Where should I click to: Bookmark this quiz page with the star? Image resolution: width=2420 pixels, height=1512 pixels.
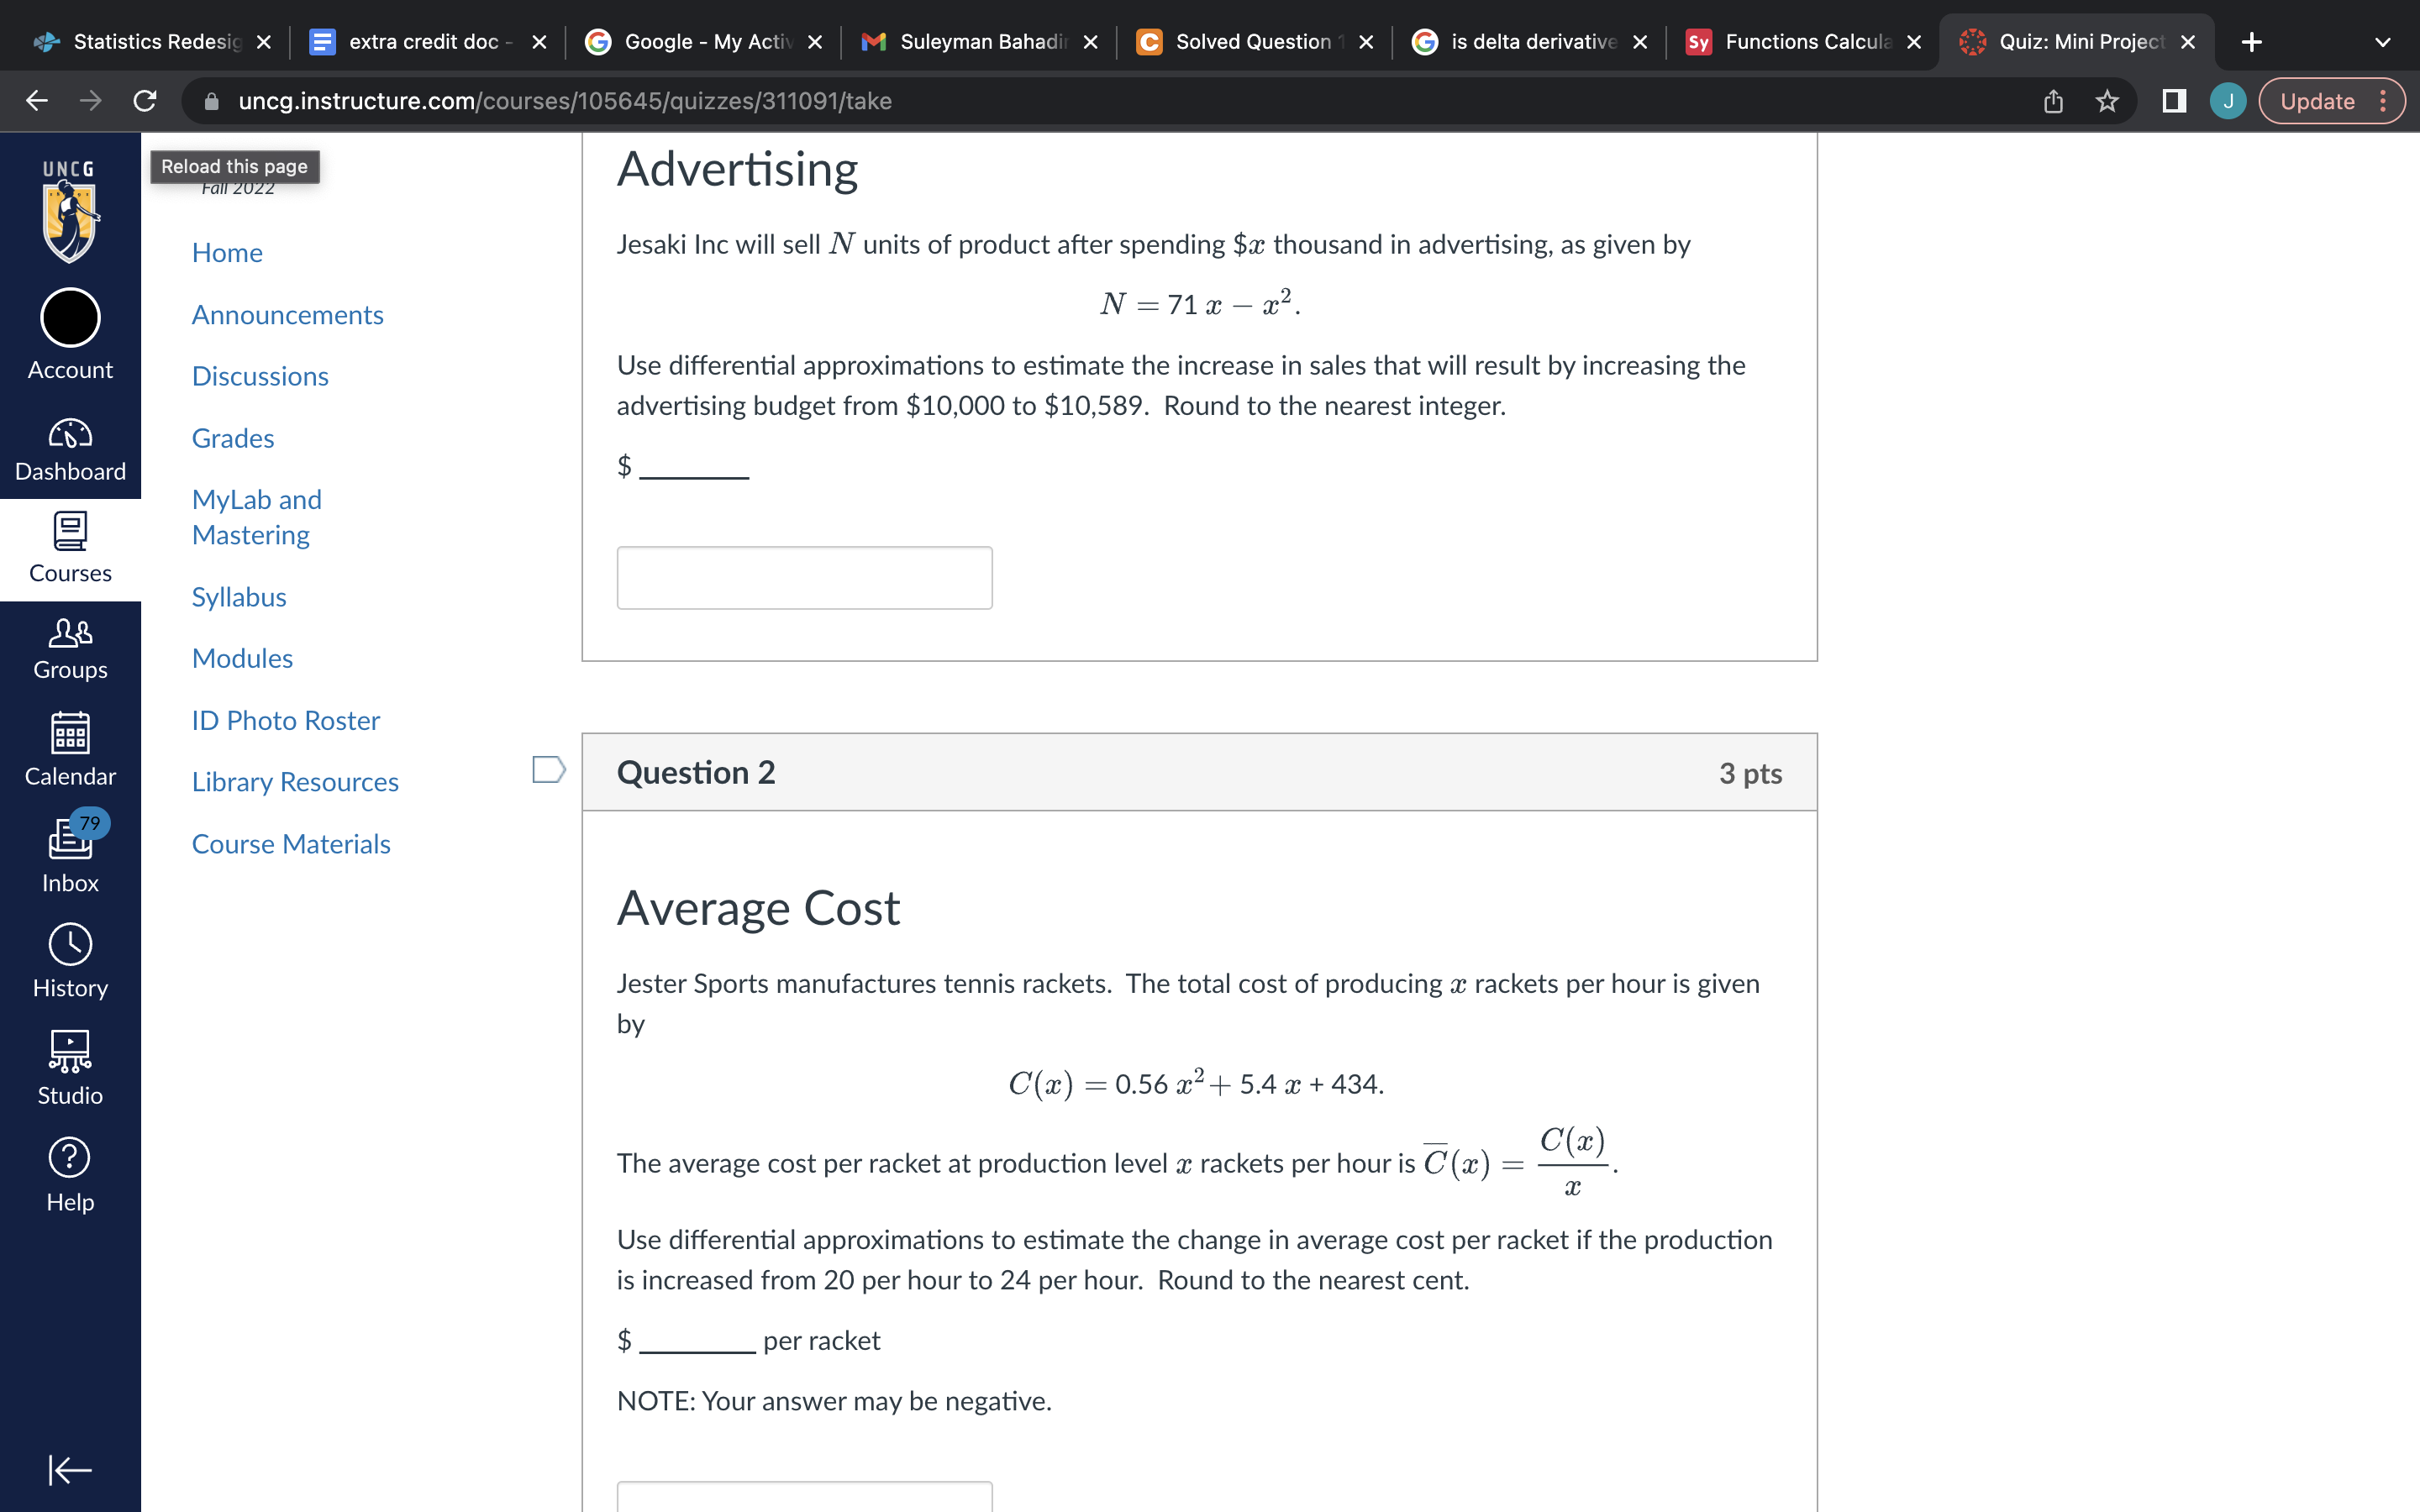point(2107,100)
